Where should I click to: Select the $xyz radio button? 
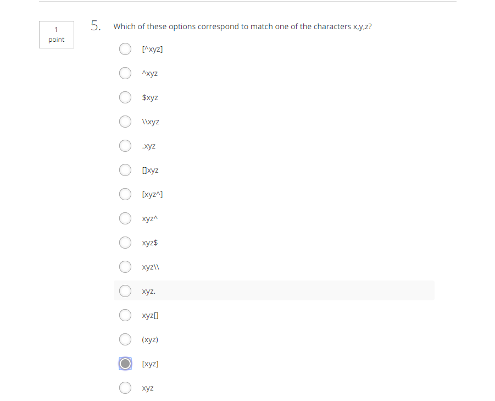125,97
